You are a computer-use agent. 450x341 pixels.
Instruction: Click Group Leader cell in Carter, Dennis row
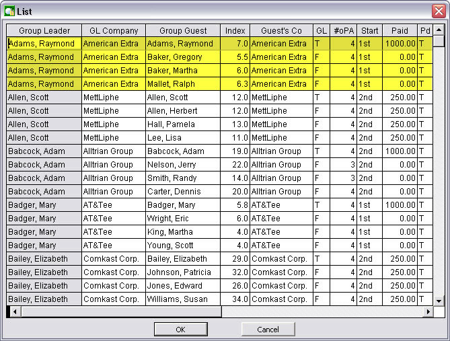click(44, 192)
